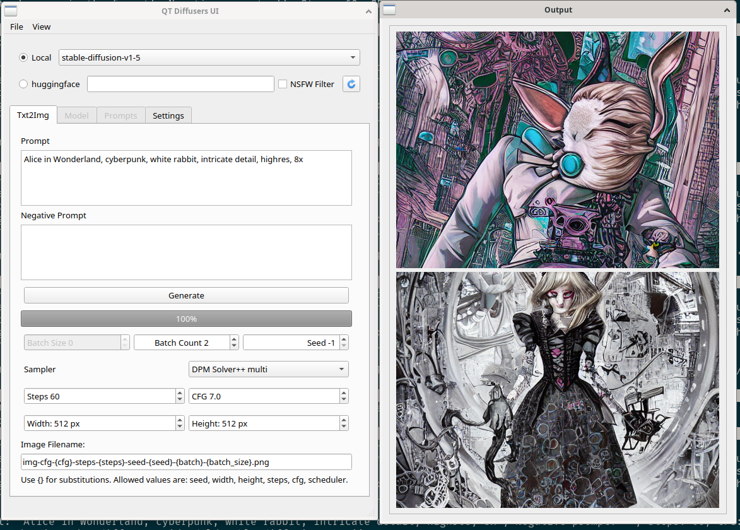Click the Image Filename input field
The image size is (740, 530).
click(186, 462)
